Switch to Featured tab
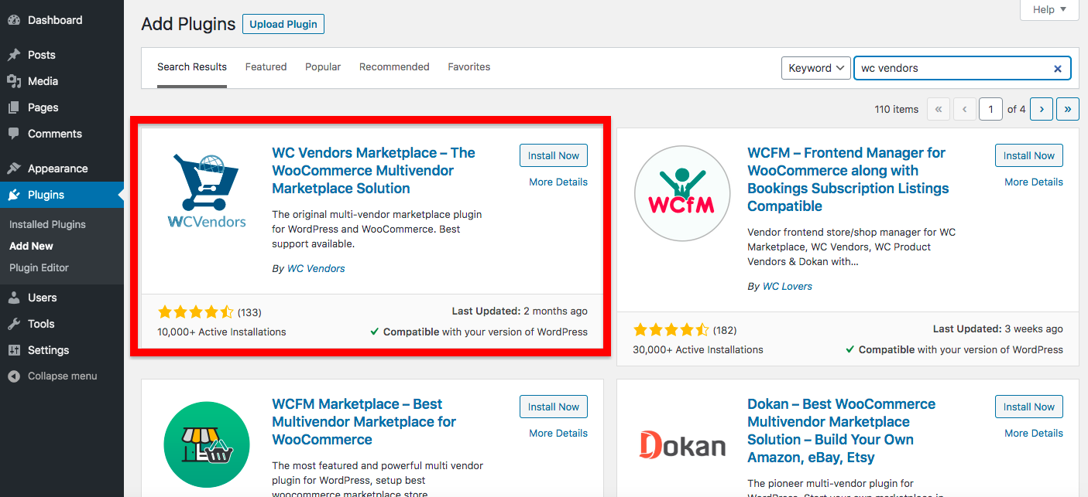 266,67
